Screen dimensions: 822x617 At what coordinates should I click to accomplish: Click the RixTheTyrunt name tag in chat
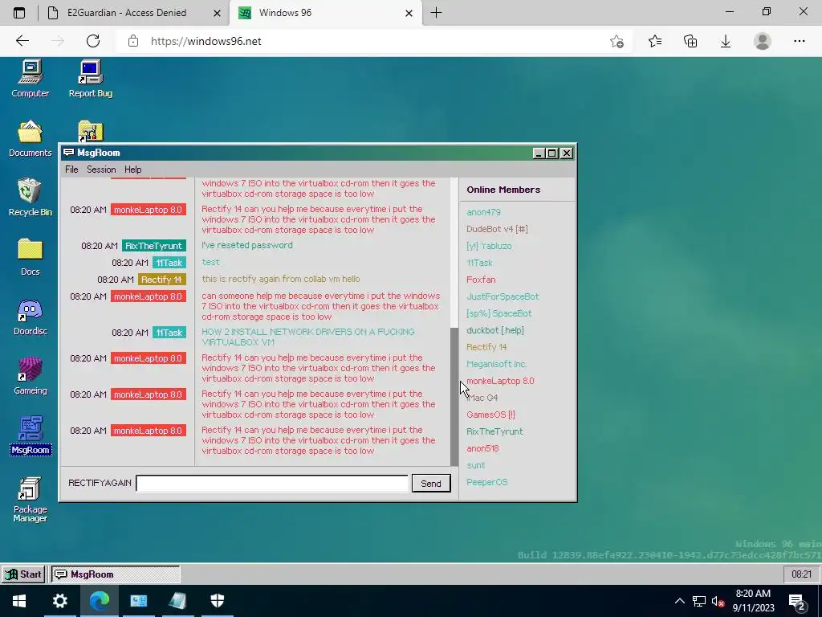click(153, 246)
